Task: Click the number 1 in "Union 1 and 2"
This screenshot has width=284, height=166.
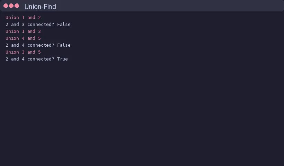Action: click(x=23, y=18)
